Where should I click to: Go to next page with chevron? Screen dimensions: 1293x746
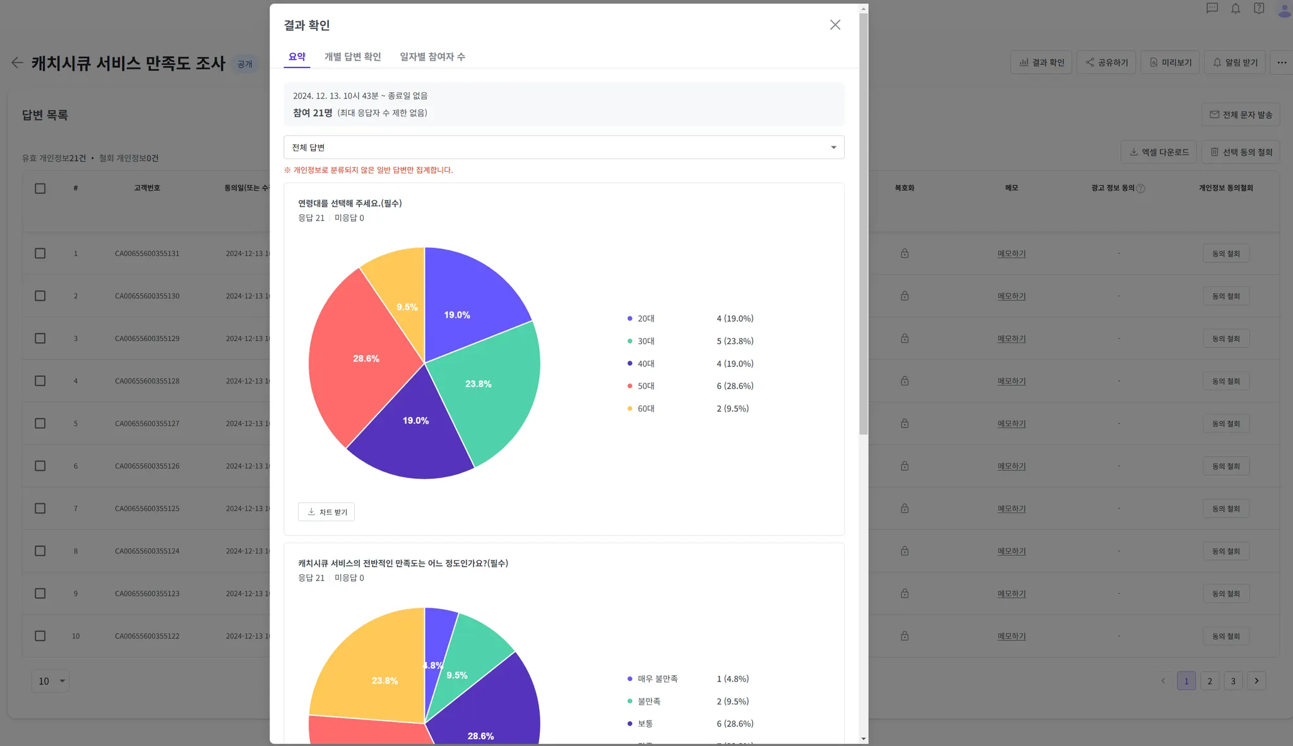[x=1256, y=681]
